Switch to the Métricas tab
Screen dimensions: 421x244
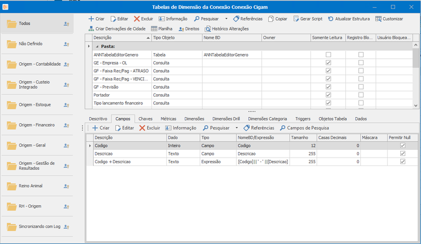pos(168,119)
